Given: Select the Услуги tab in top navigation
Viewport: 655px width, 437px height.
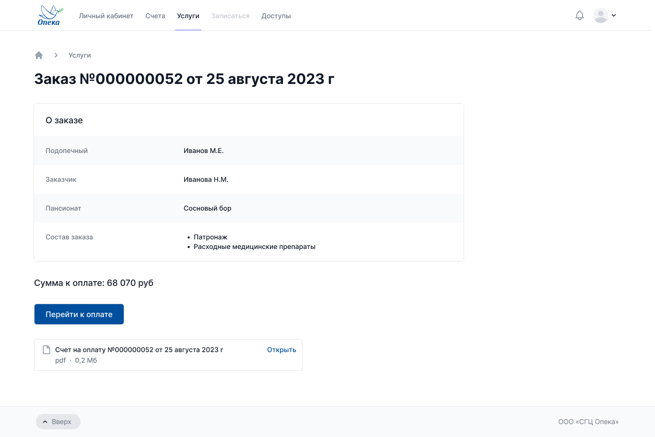Looking at the screenshot, I should pos(188,16).
